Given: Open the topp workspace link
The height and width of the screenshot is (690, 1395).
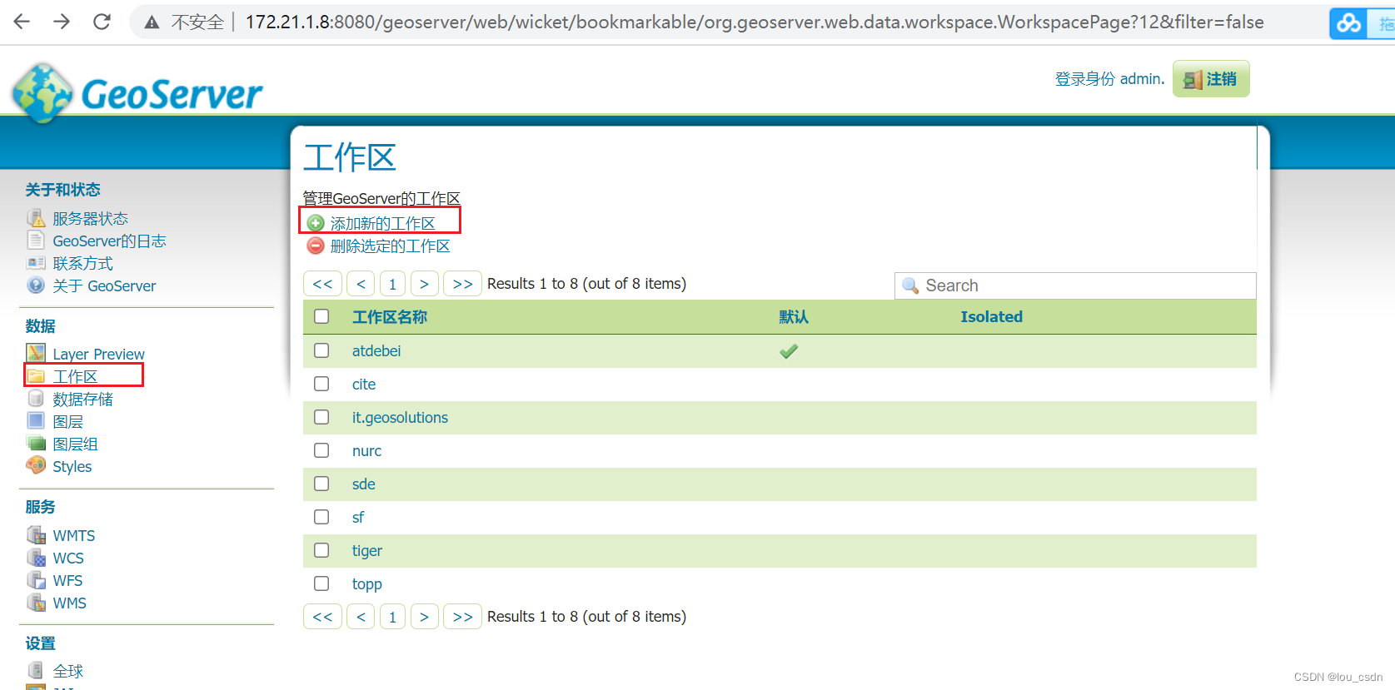Looking at the screenshot, I should [367, 584].
